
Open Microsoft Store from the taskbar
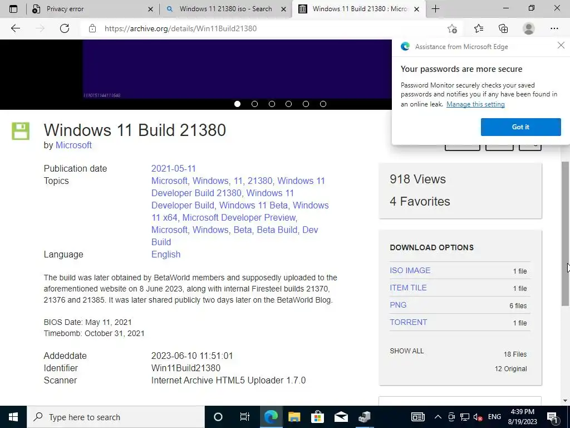tap(317, 417)
